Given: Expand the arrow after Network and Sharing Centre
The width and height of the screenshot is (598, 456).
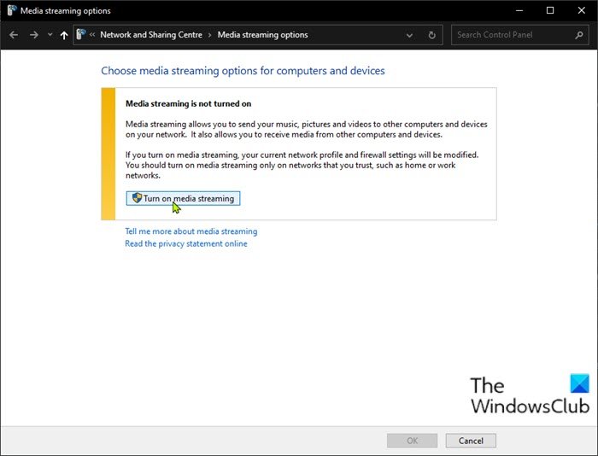Looking at the screenshot, I should point(210,35).
